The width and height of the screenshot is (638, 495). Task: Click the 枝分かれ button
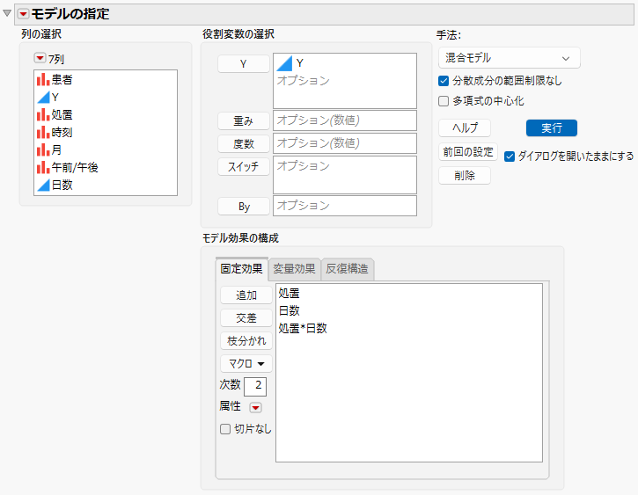coord(246,340)
